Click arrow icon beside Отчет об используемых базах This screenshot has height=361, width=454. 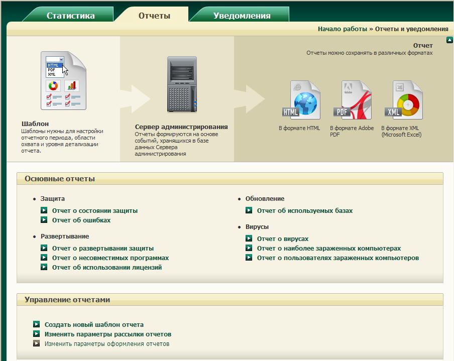pos(249,210)
